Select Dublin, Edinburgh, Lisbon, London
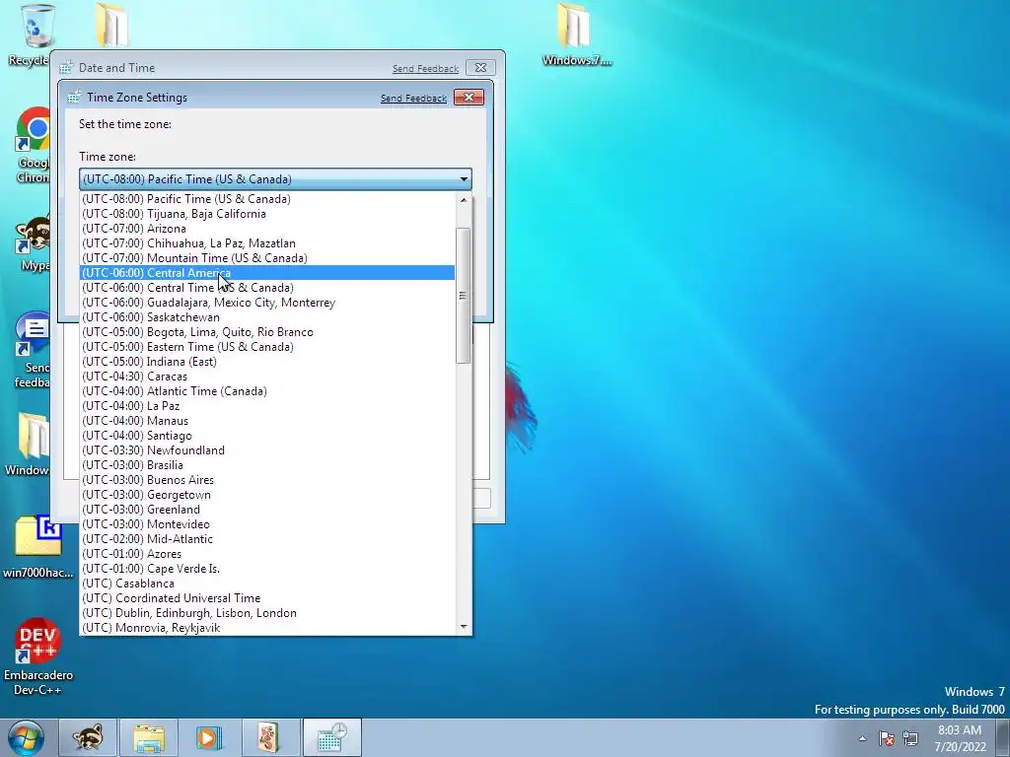This screenshot has height=757, width=1010. click(x=267, y=613)
